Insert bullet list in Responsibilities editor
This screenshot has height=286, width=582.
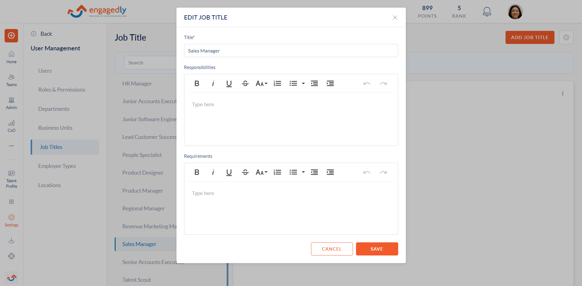click(x=293, y=83)
